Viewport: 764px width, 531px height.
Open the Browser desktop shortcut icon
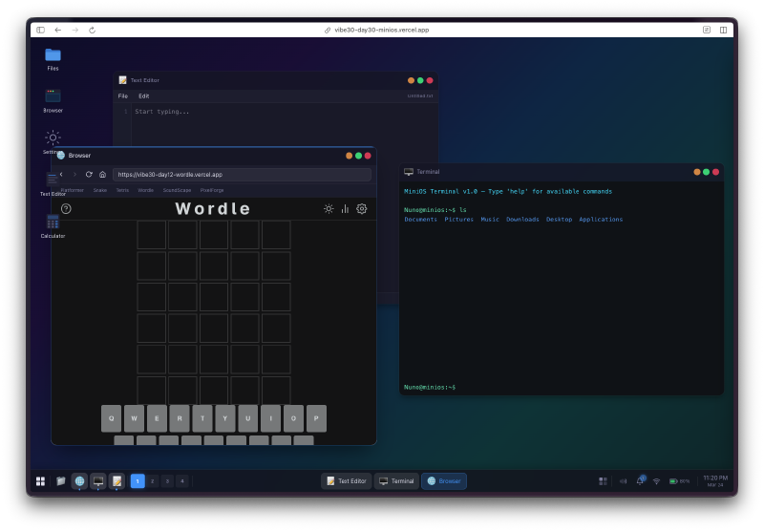coord(53,101)
